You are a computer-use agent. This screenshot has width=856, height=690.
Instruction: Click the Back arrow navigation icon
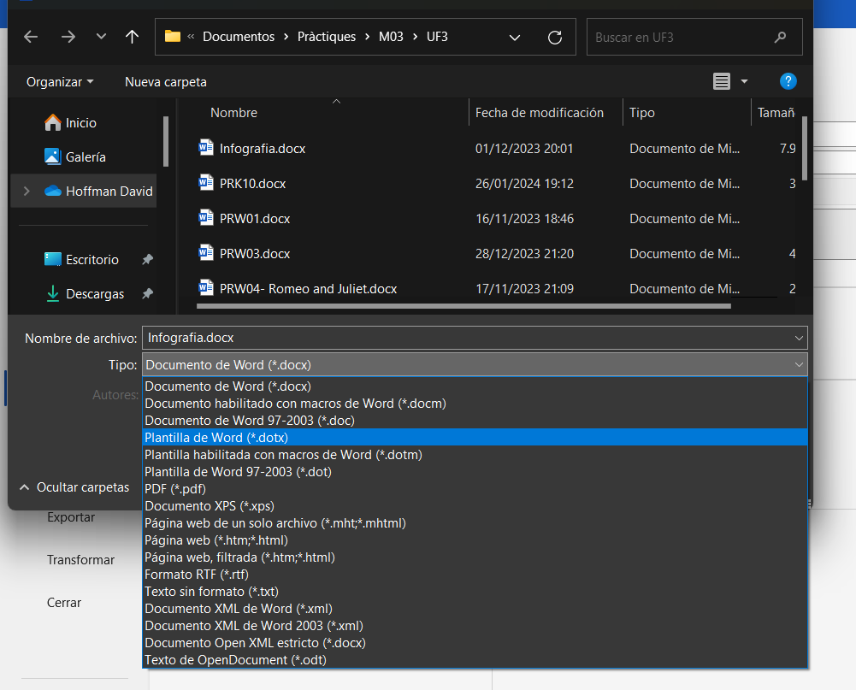tap(32, 37)
